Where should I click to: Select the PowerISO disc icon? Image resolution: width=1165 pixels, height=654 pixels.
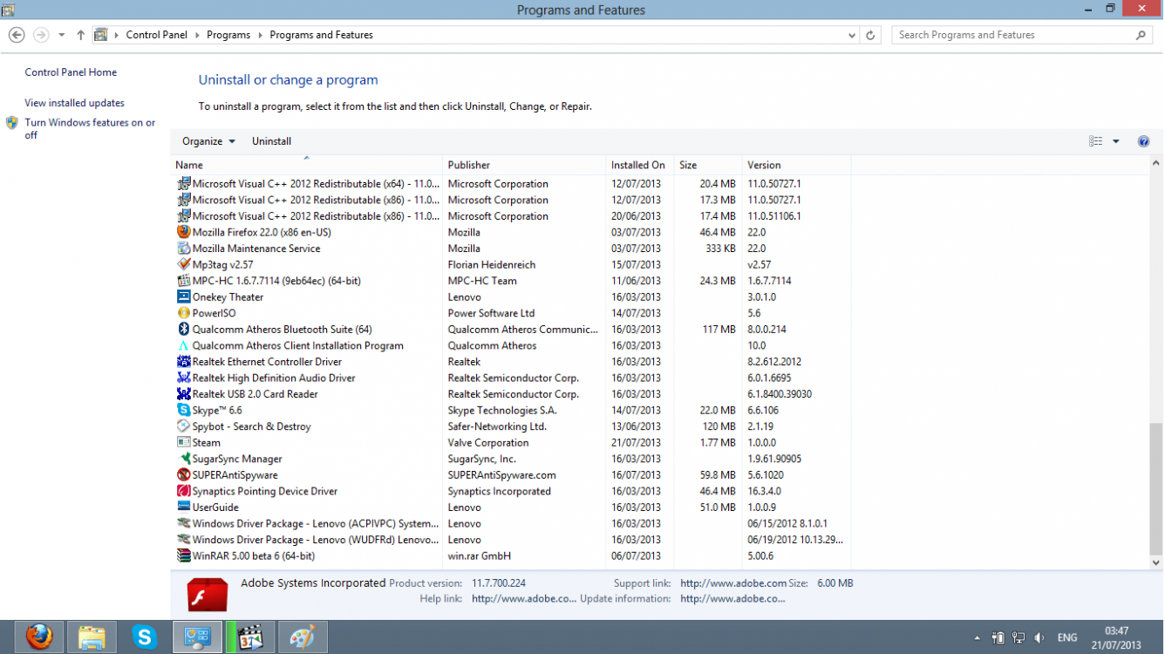pyautogui.click(x=183, y=313)
